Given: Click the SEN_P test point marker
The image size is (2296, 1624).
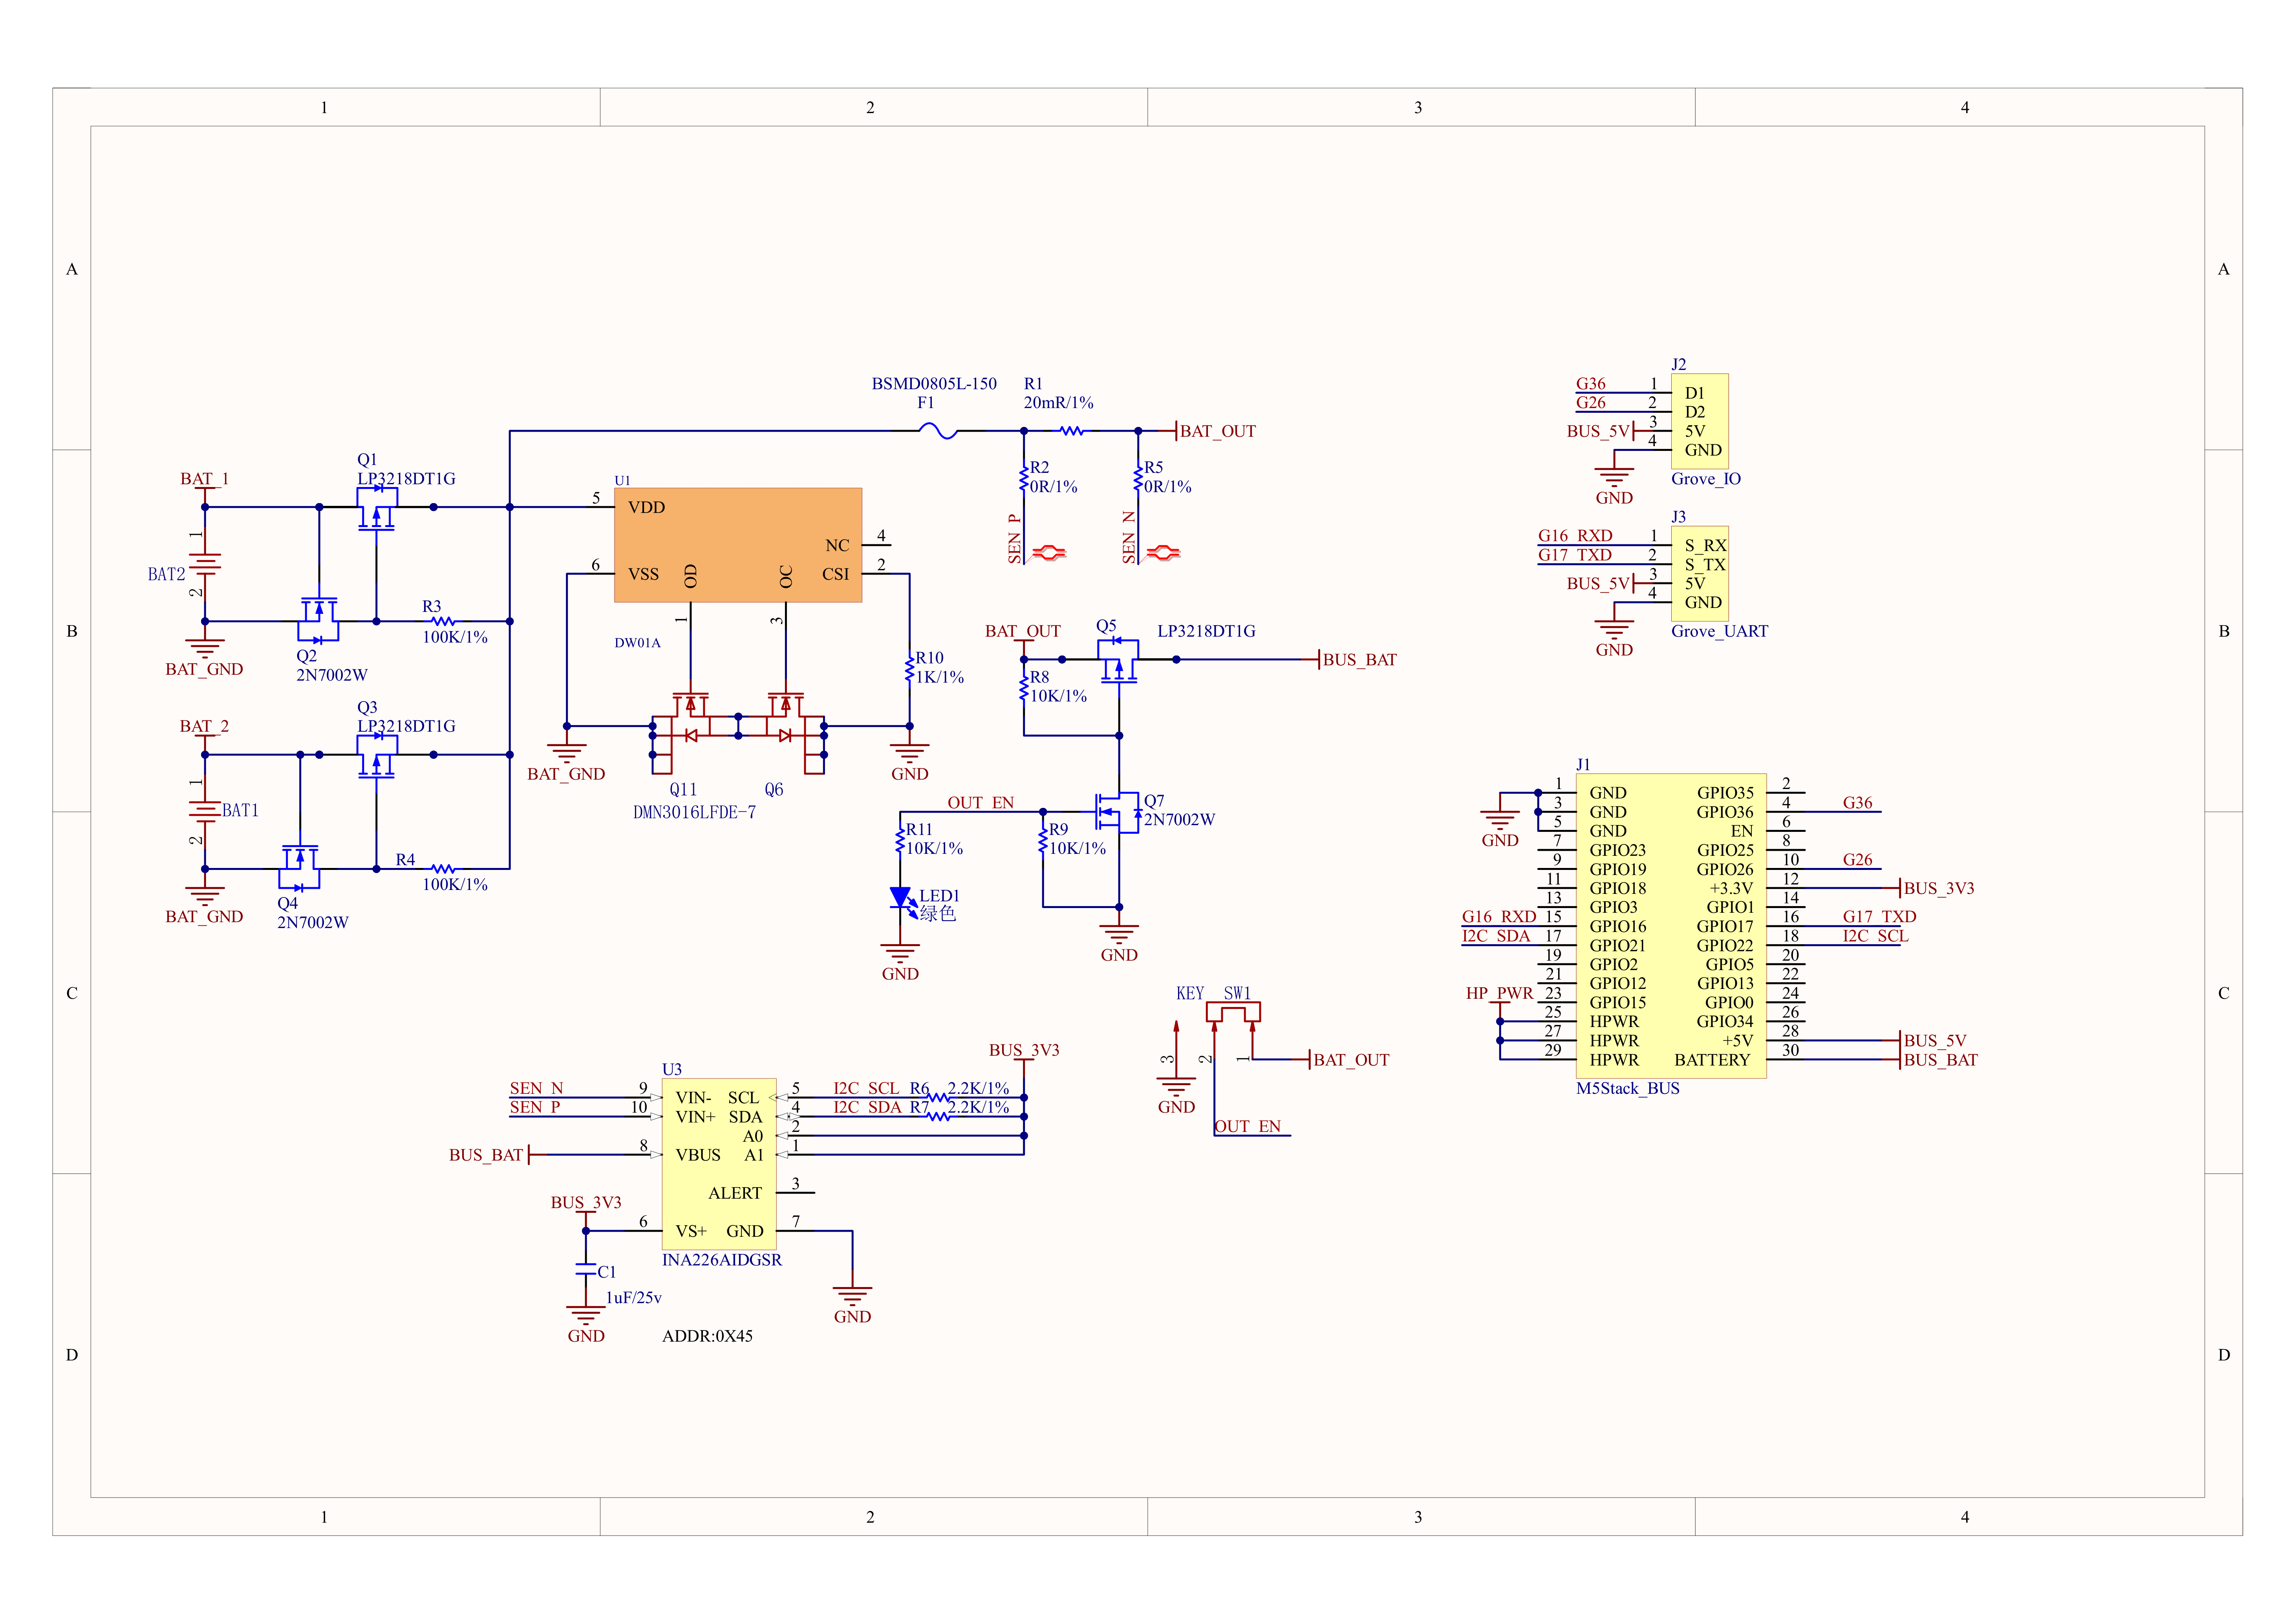Looking at the screenshot, I should click(x=1048, y=552).
